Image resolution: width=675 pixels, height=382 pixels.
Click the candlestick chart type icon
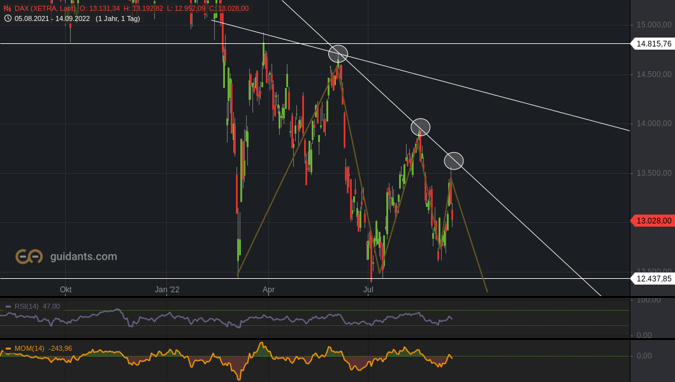click(x=6, y=9)
